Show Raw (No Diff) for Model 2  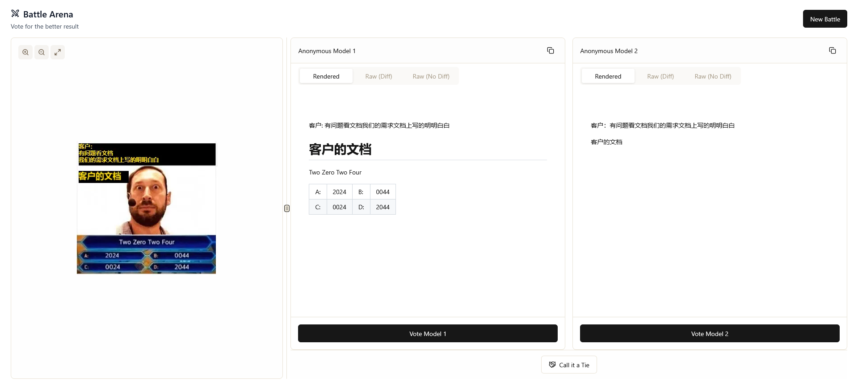713,76
